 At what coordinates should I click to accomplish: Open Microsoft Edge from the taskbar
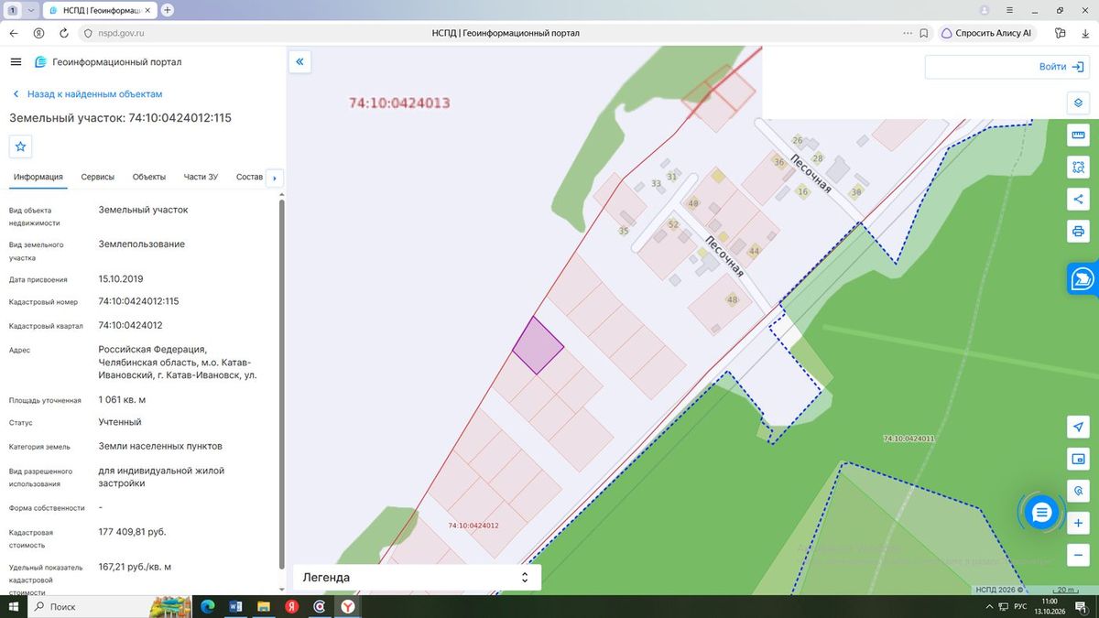pos(206,607)
